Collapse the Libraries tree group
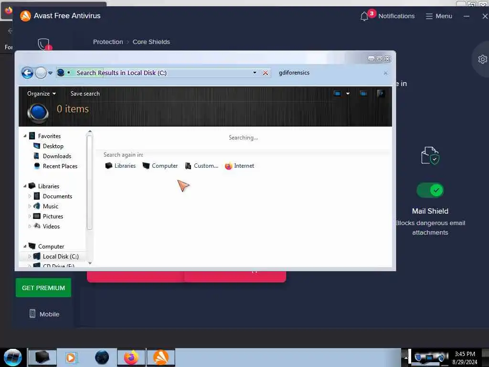Viewport: 489px width, 367px height. (25, 186)
